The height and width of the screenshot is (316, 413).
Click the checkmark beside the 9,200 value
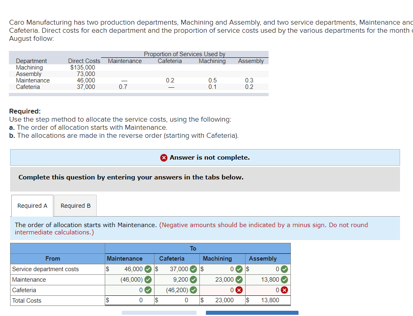(x=194, y=279)
